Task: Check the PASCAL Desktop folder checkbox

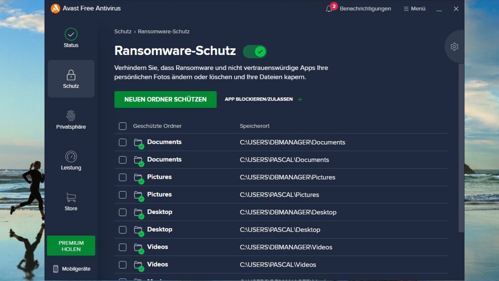Action: click(123, 230)
